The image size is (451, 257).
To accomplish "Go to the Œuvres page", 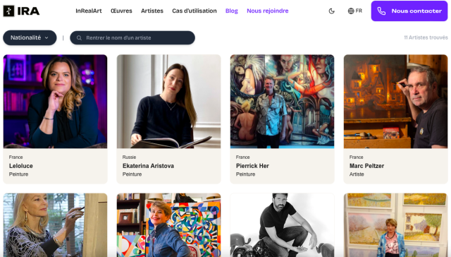I will coord(121,11).
